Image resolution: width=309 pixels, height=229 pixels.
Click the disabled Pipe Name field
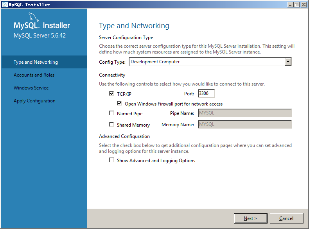click(245, 113)
